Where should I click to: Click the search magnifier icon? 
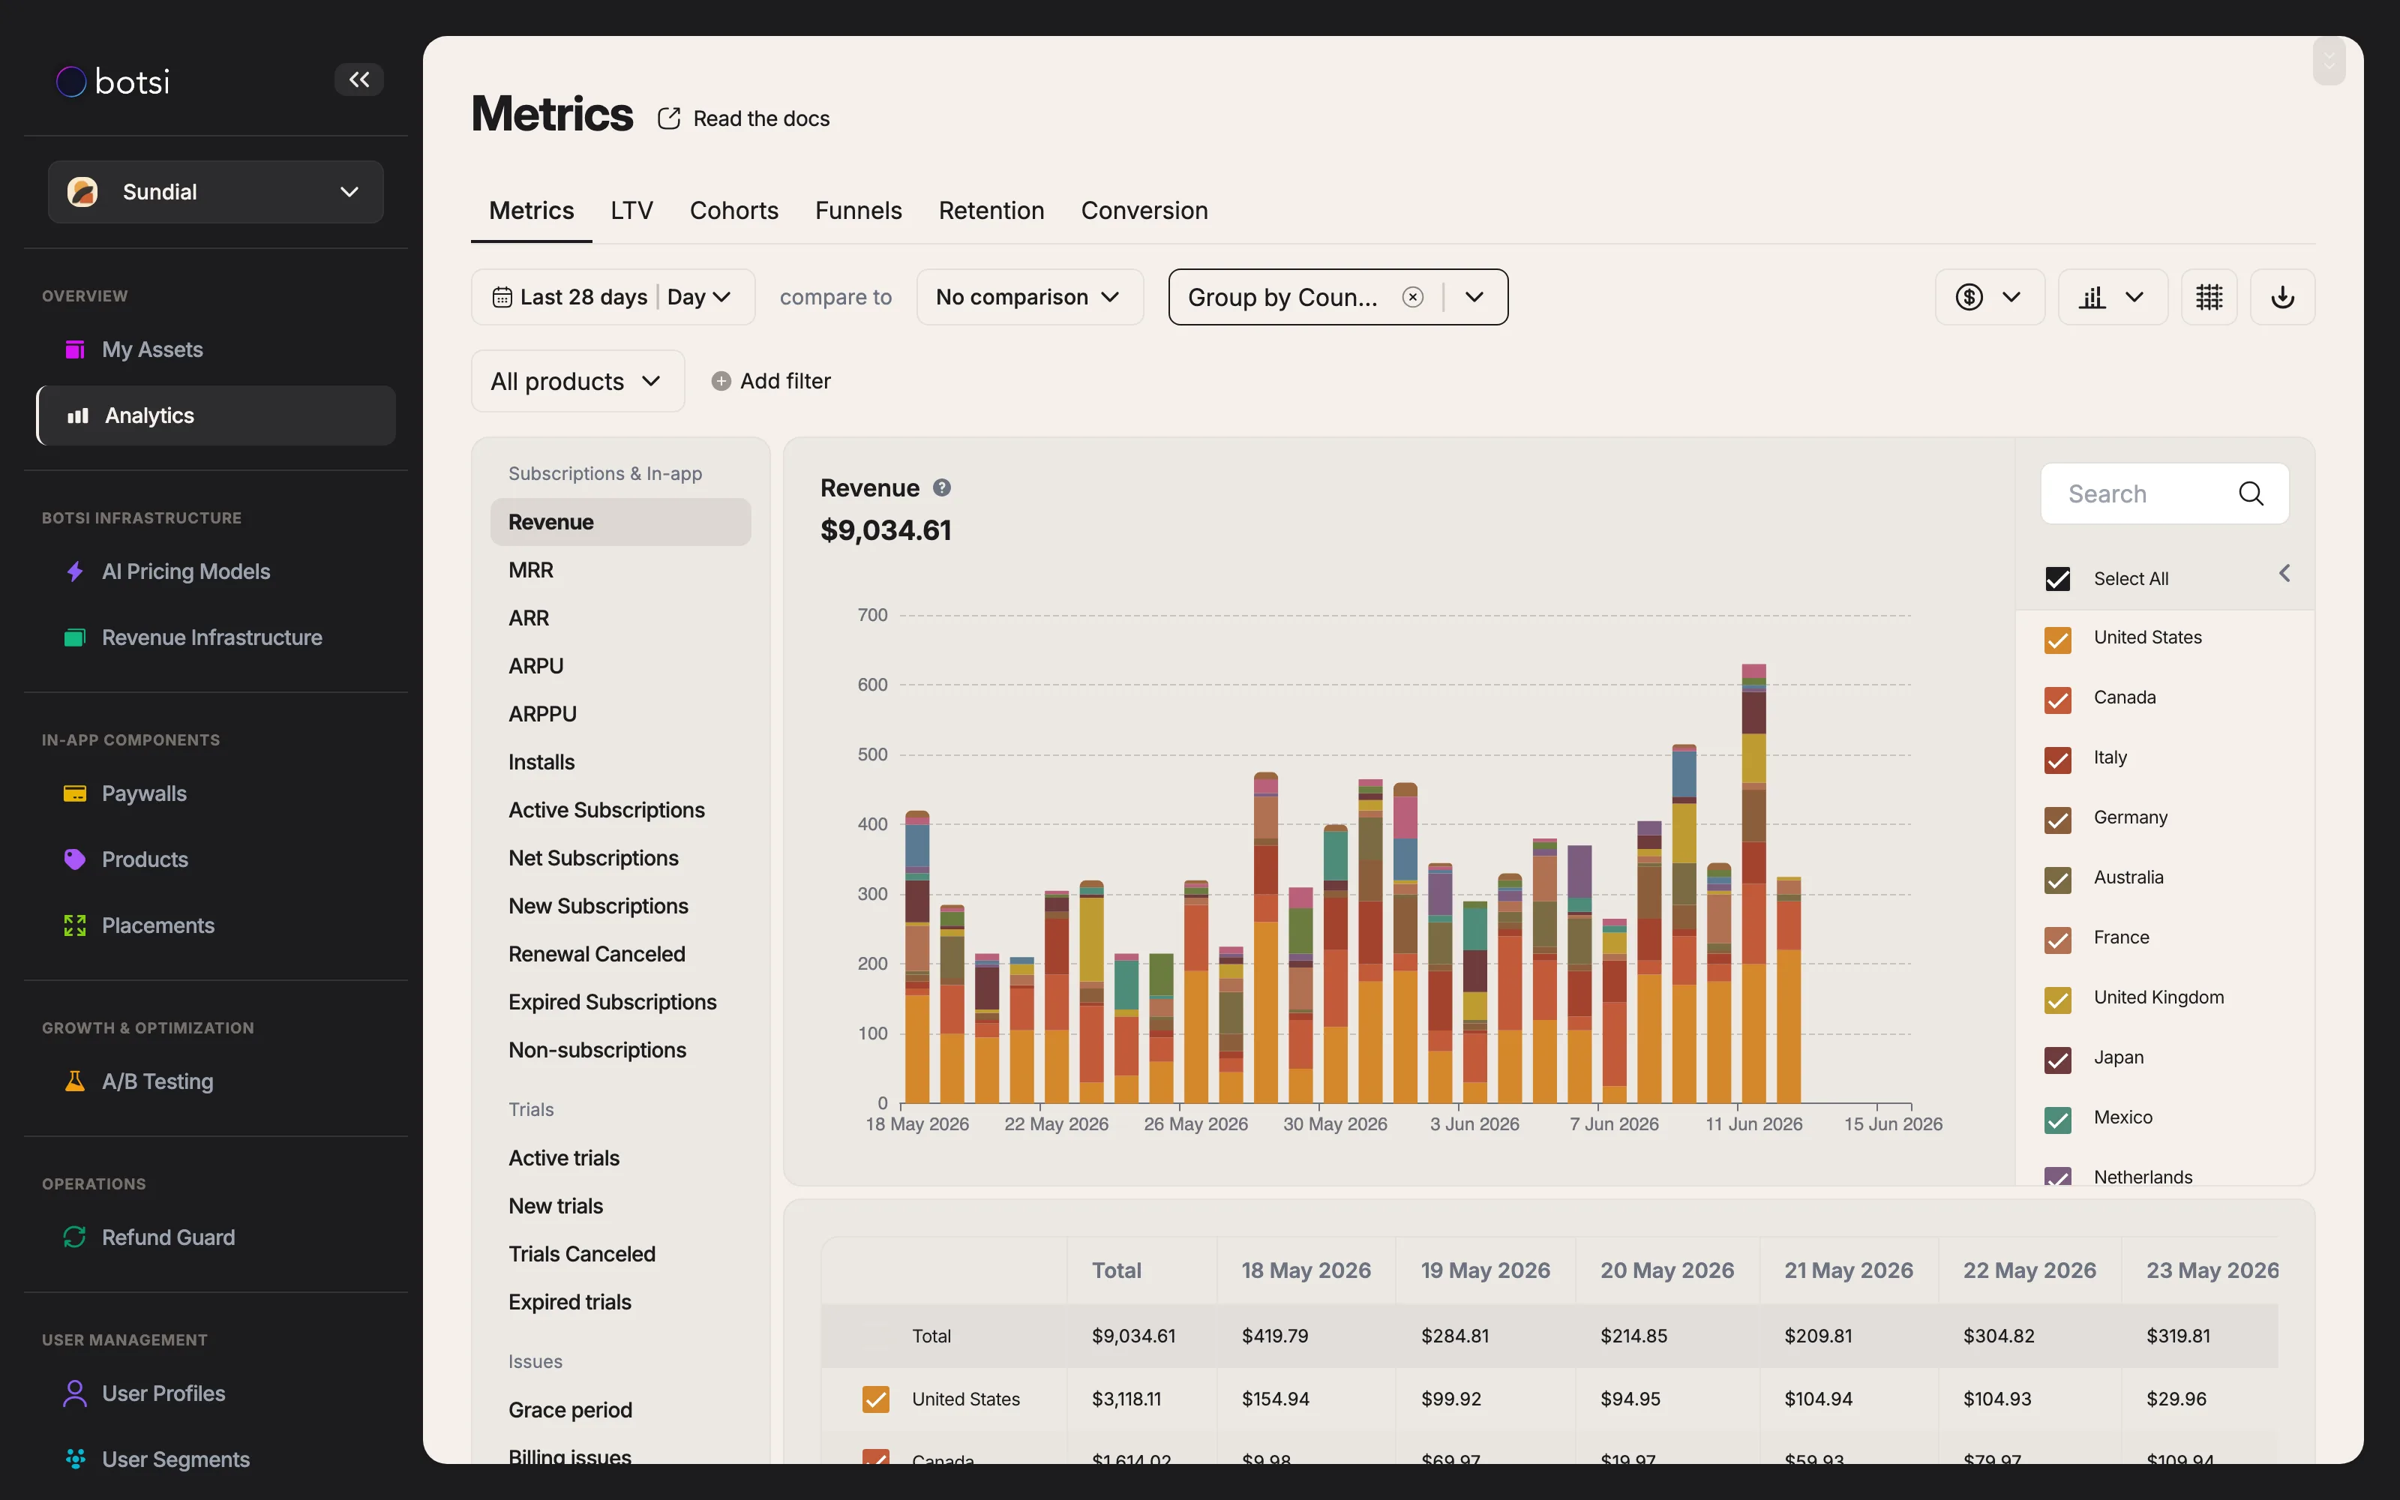click(x=2251, y=493)
